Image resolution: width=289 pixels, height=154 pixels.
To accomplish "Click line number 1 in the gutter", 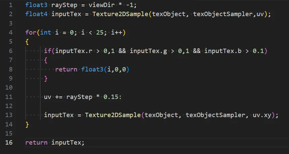I will pyautogui.click(x=11, y=5).
